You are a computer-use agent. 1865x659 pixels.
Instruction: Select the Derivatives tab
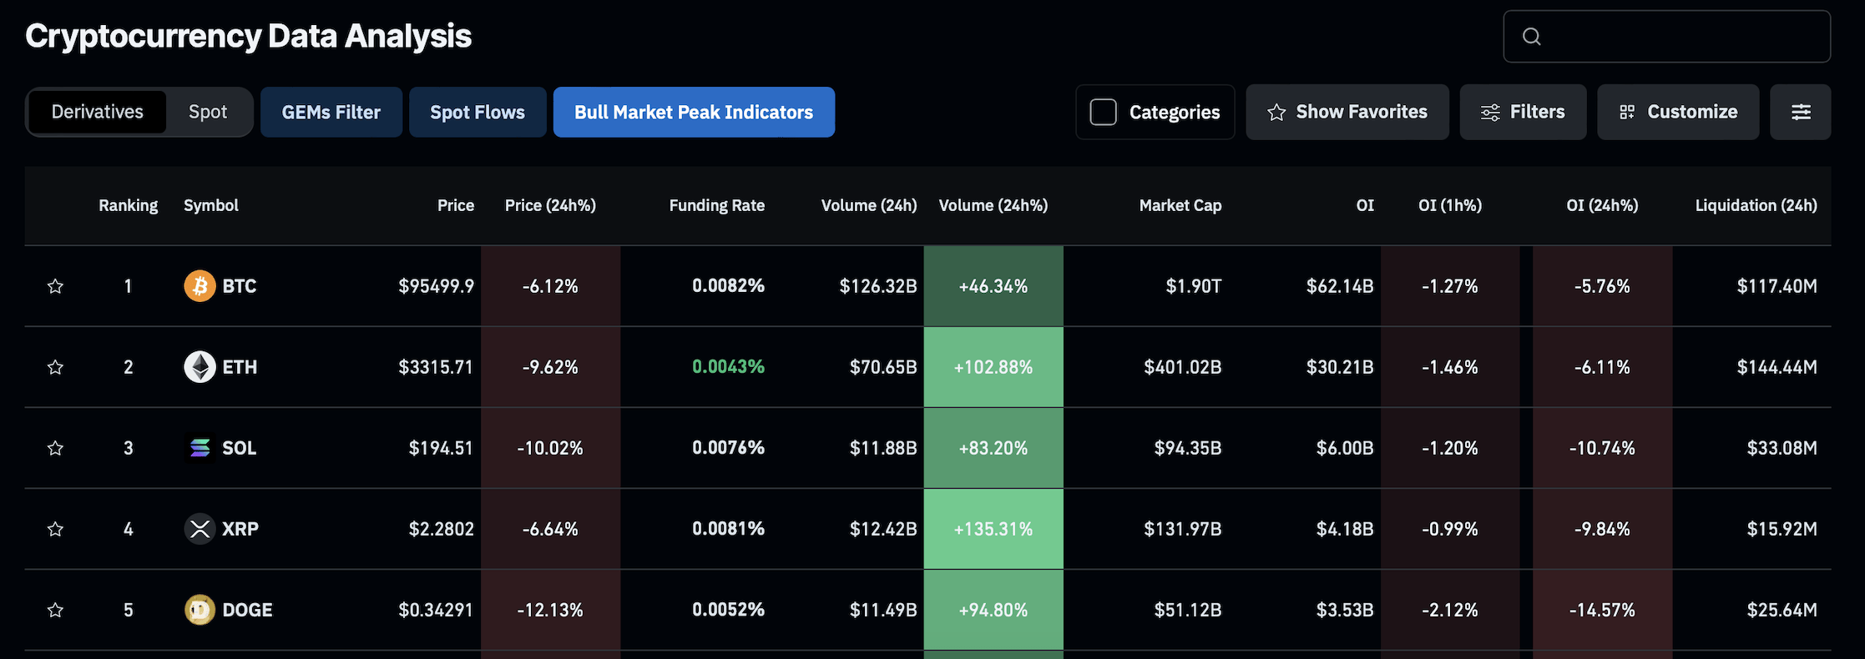[97, 112]
